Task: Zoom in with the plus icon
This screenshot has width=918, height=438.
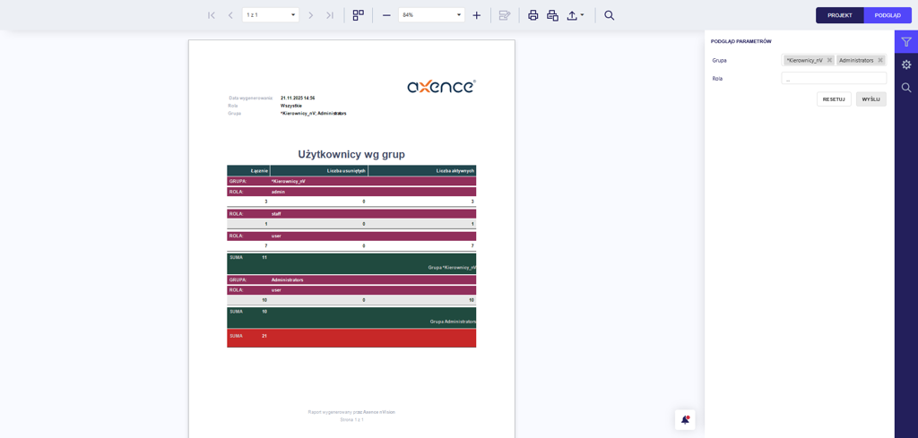Action: pyautogui.click(x=477, y=15)
